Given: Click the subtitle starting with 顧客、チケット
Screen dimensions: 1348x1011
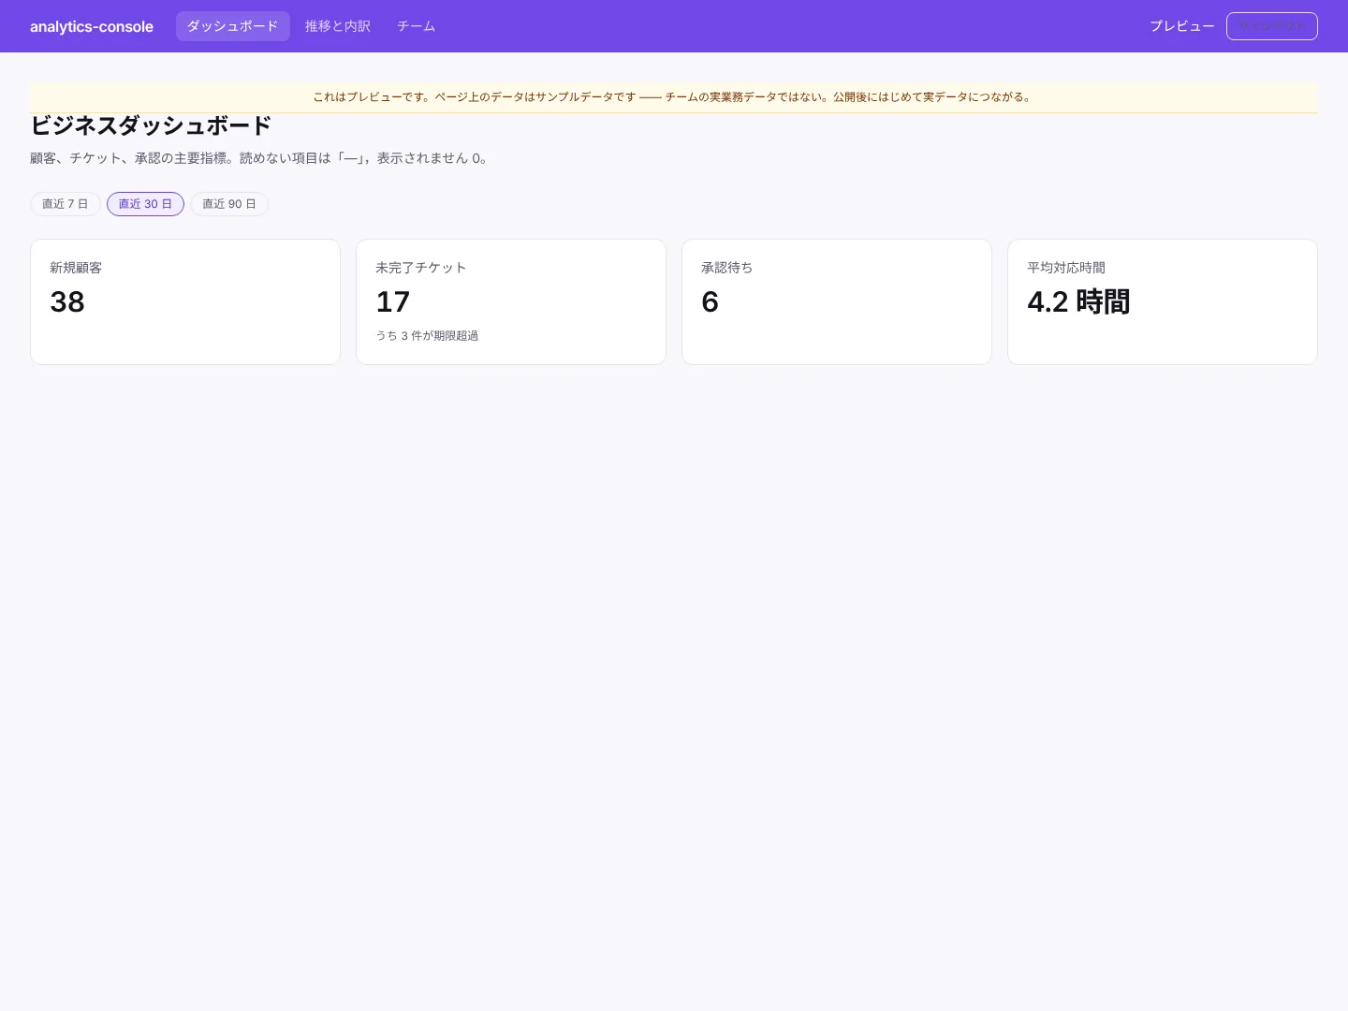Looking at the screenshot, I should coord(259,158).
